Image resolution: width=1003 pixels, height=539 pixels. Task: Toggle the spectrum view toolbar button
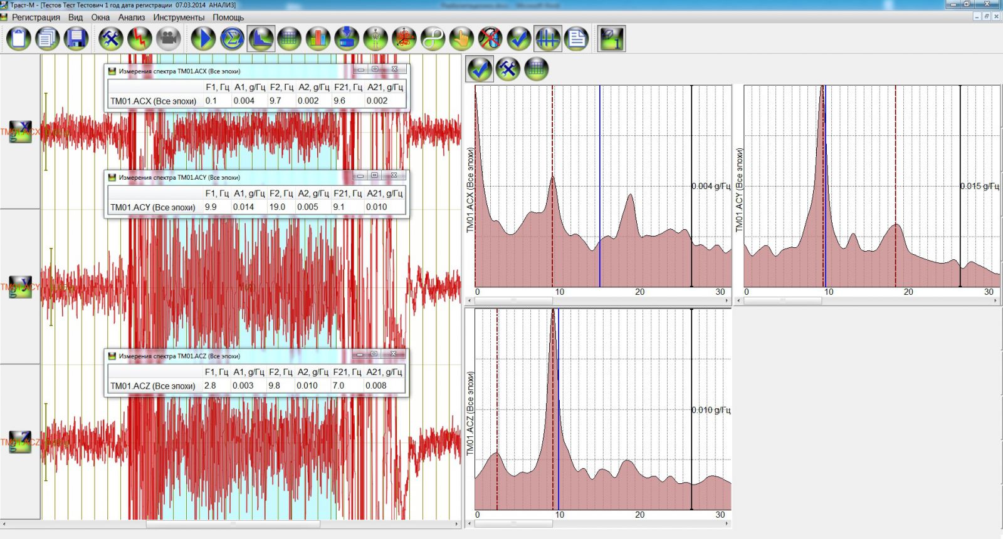(261, 39)
